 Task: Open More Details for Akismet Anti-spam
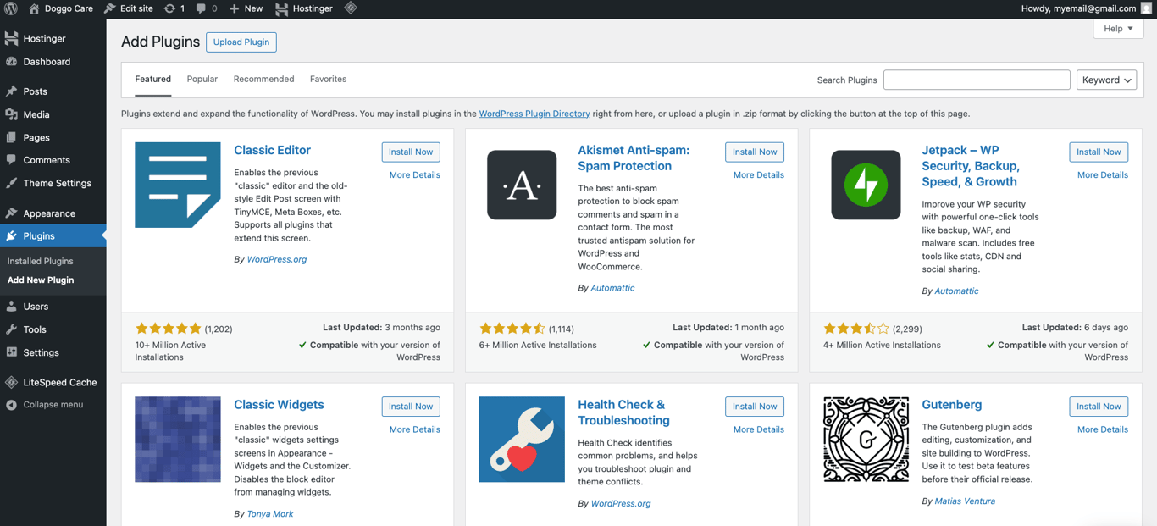point(758,174)
